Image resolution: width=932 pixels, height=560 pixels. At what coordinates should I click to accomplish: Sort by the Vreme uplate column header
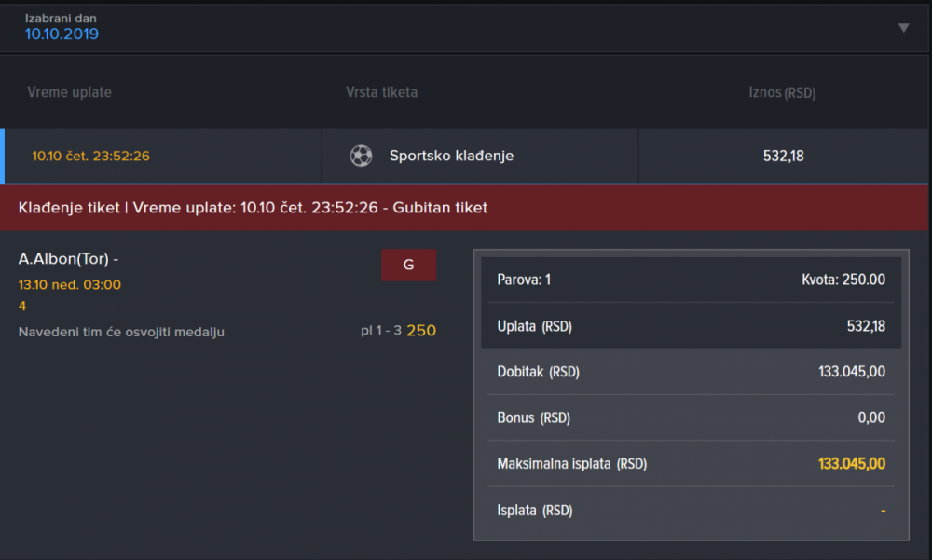pyautogui.click(x=70, y=92)
